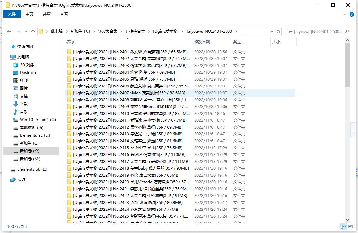Click the date 2022/10/20 13:56 cell
Image resolution: width=358 pixels, height=233 pixels.
click(x=210, y=52)
